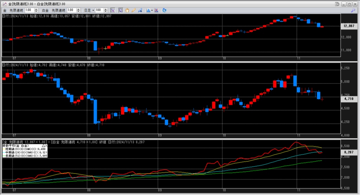
Task: Click the bar count 100 input field
Action: coord(99,10)
